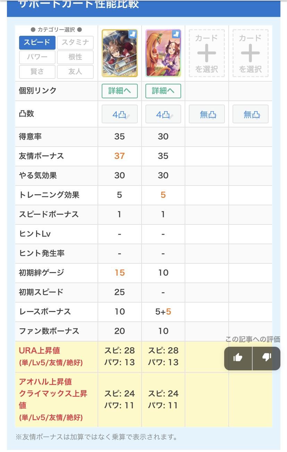Viewport: 287px width, 452px height.
Task: Click the thumbs down rating icon
Action: pos(267,358)
